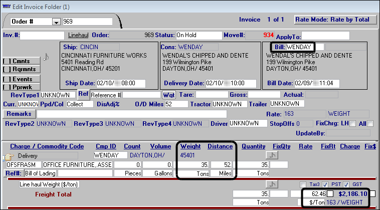Click the note icon beside Cmnts
The image size is (380, 210).
46,57
